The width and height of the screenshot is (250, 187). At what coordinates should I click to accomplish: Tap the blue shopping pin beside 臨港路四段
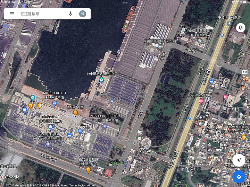pos(211,82)
